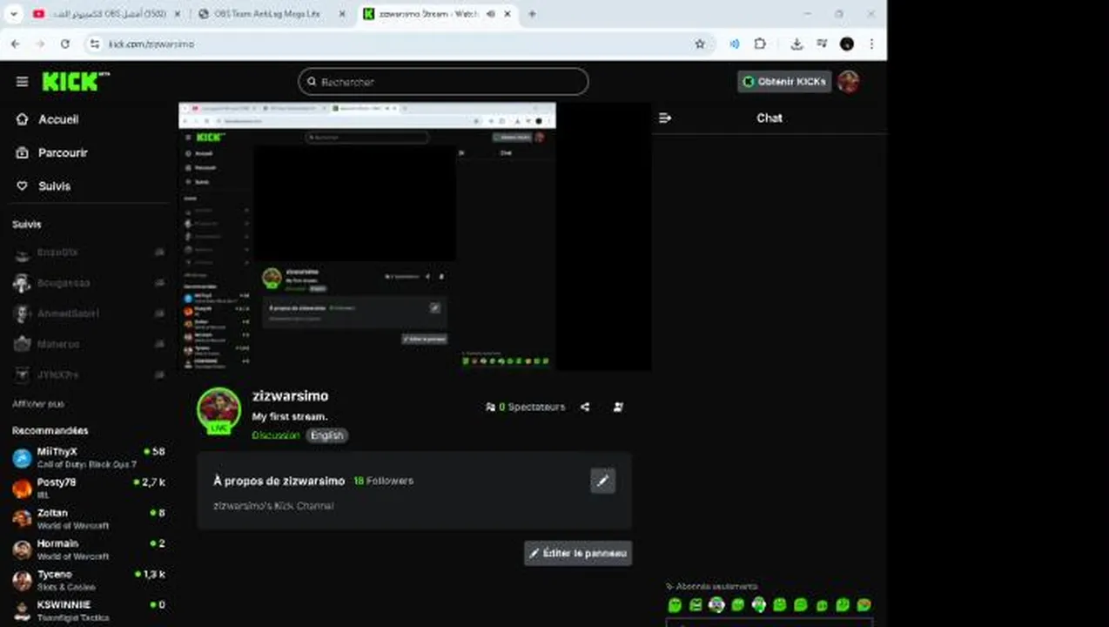
Task: Click the Tyceno avatar icon
Action: 22,581
